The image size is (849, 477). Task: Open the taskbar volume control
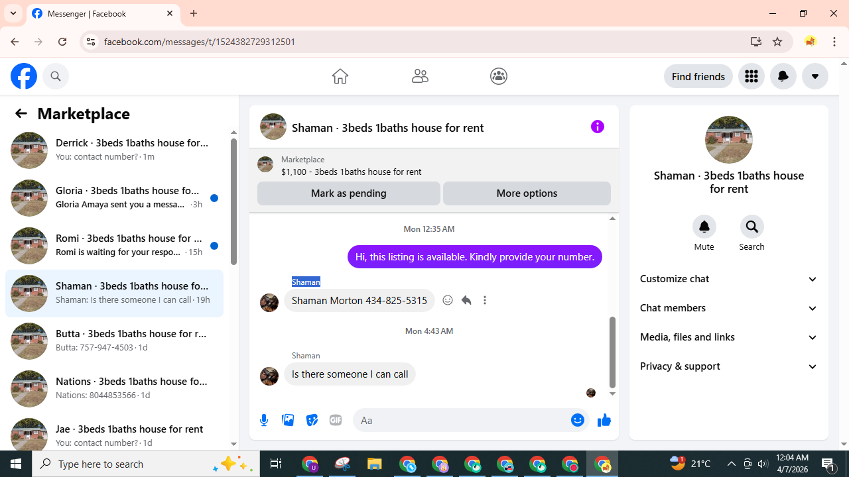(x=763, y=464)
